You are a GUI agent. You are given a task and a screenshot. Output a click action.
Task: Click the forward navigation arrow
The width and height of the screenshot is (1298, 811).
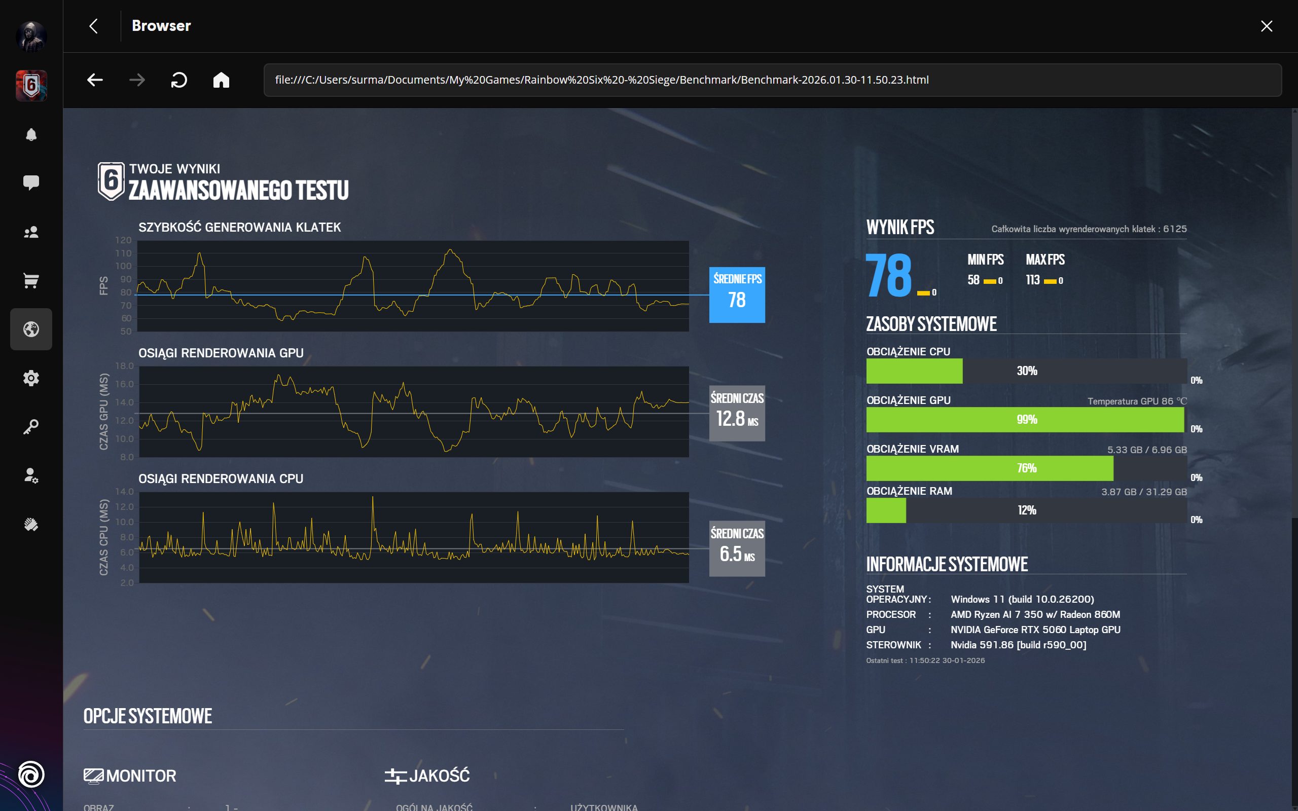tap(137, 80)
